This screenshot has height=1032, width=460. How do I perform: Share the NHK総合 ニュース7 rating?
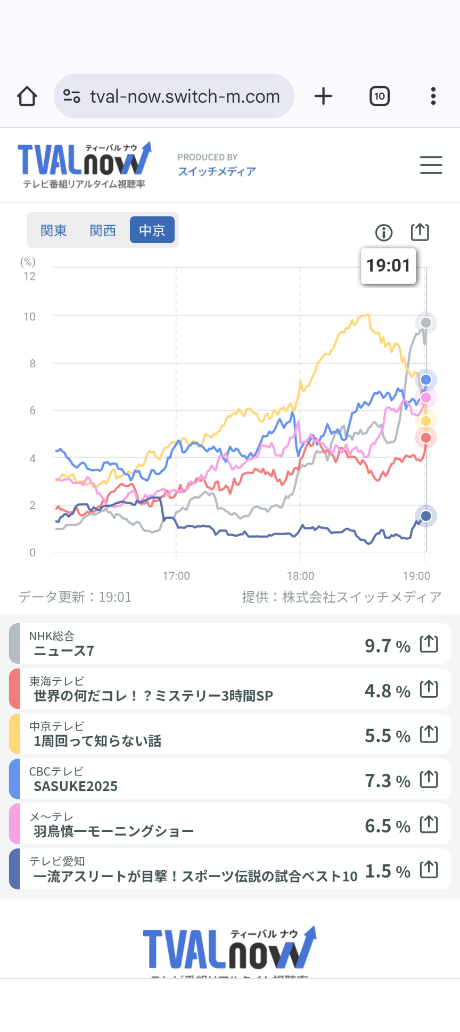[x=429, y=645]
